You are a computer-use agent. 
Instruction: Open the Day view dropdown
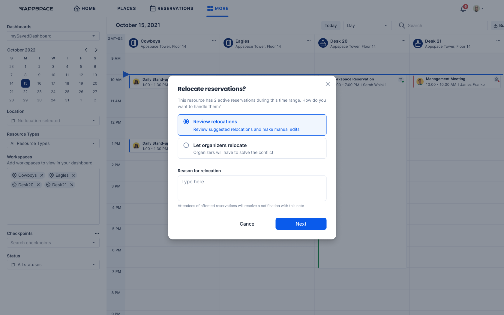point(367,25)
